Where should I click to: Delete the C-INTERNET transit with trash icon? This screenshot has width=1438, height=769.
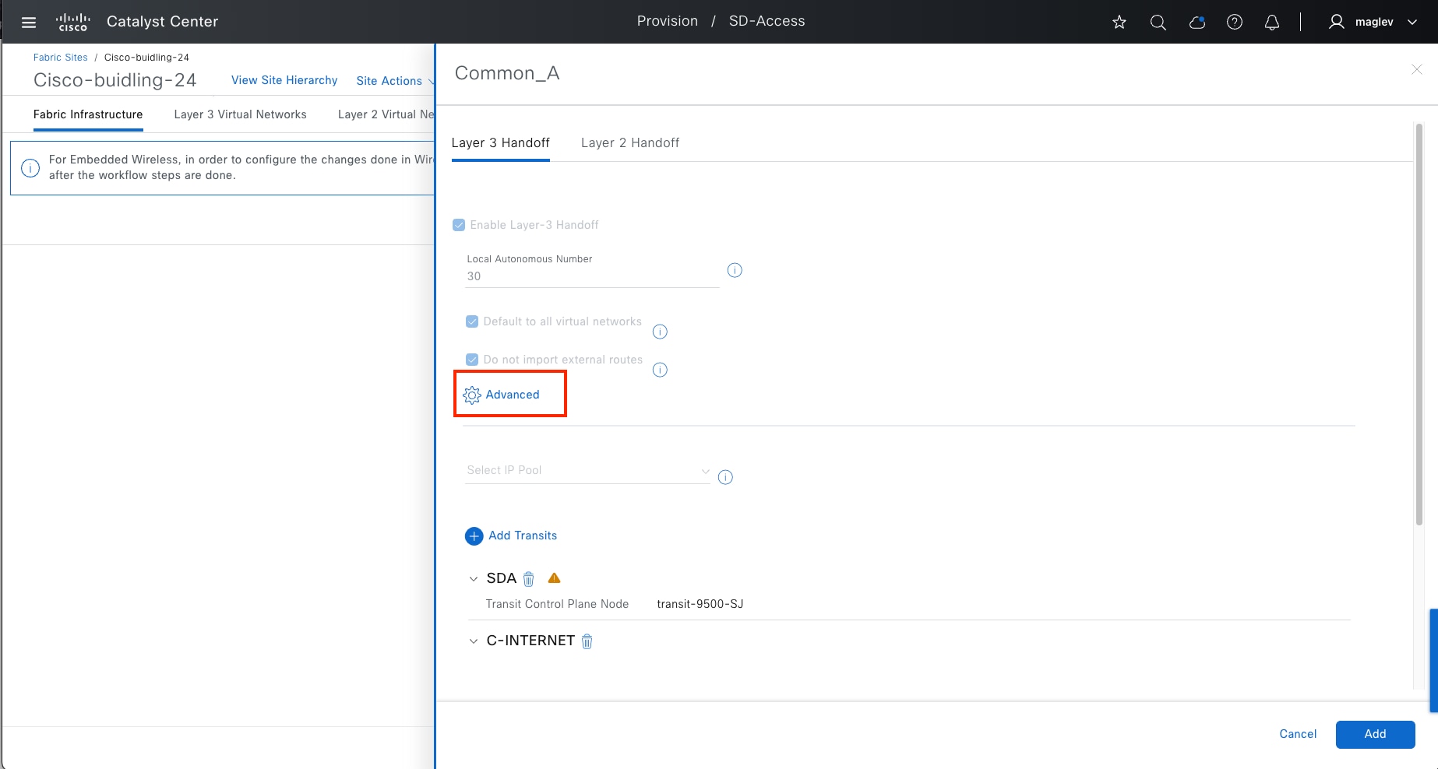pyautogui.click(x=587, y=641)
